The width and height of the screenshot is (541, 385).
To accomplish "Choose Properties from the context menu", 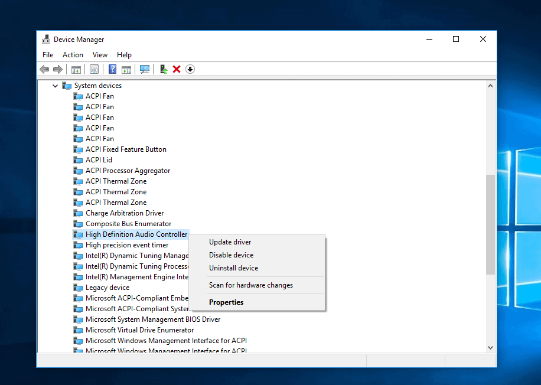I will pyautogui.click(x=226, y=302).
